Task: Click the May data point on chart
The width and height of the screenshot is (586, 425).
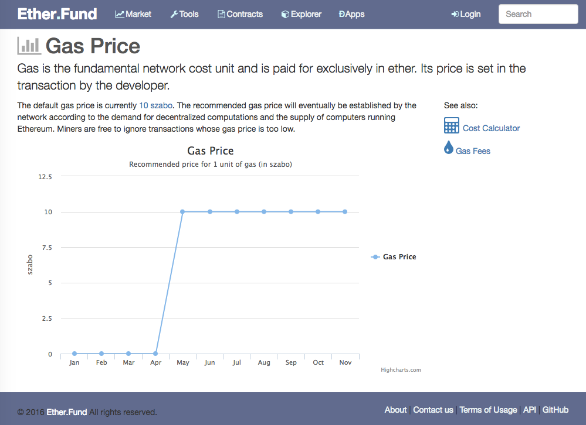Action: coord(182,212)
